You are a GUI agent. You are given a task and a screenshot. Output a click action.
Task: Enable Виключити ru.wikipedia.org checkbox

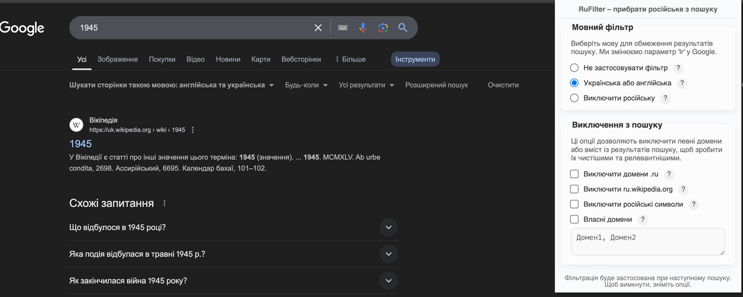coord(574,189)
